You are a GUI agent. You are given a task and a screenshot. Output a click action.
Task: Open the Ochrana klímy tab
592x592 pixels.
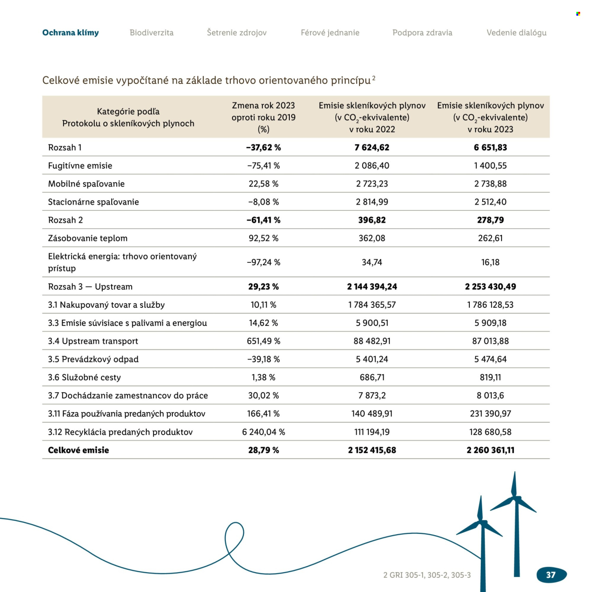71,33
